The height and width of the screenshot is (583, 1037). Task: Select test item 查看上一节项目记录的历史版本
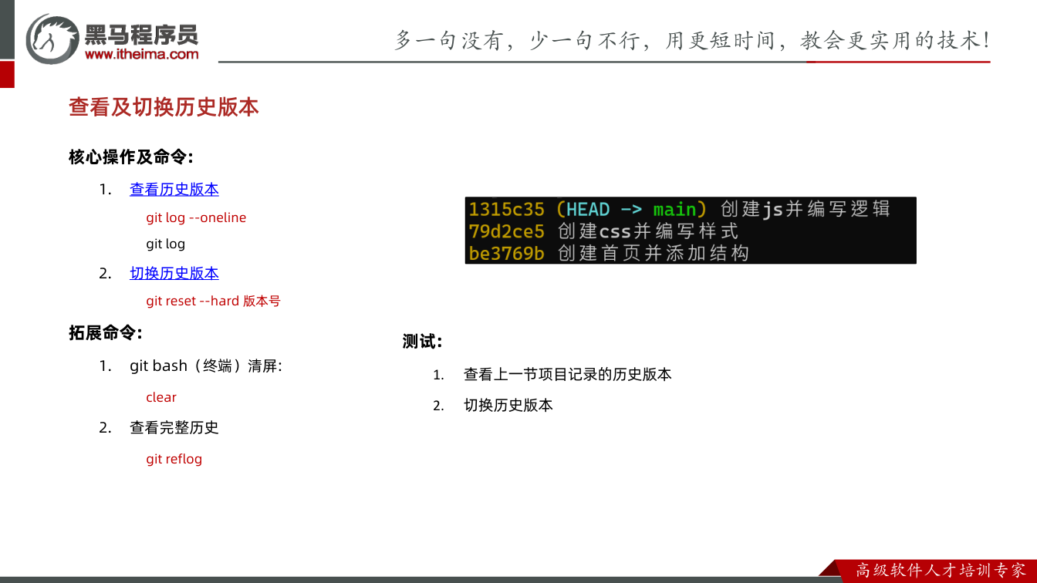click(568, 374)
